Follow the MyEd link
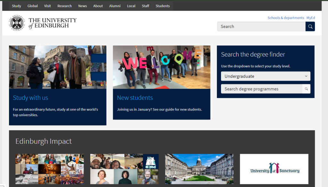The height and width of the screenshot is (187, 328). [x=311, y=18]
